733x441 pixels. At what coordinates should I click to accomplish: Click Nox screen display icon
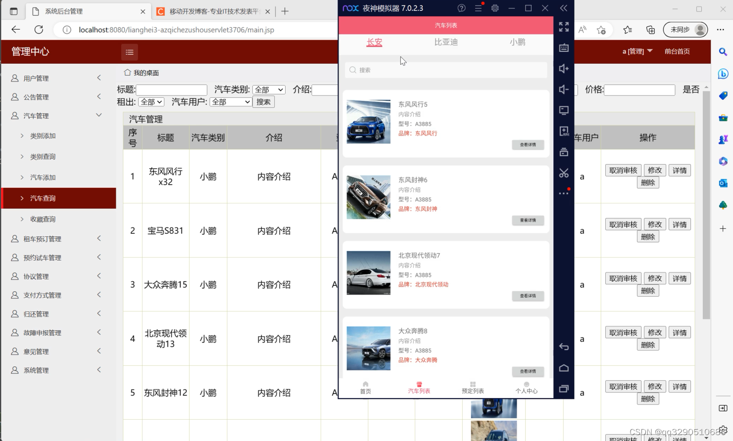(564, 110)
